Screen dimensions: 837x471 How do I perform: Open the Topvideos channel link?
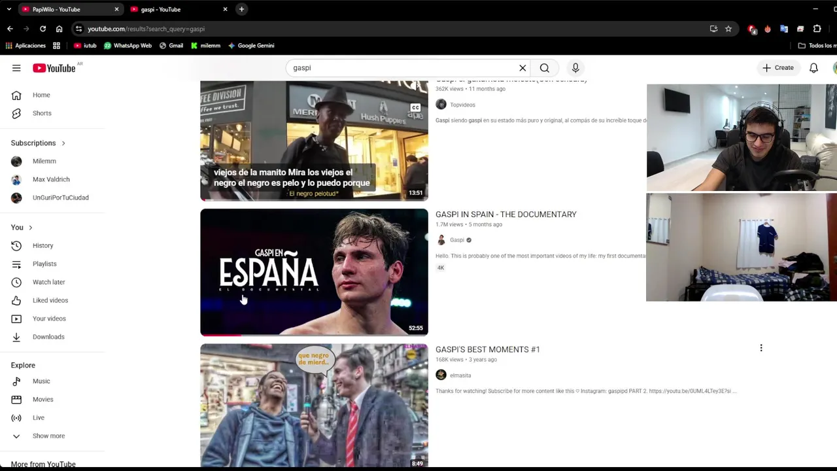tap(462, 105)
